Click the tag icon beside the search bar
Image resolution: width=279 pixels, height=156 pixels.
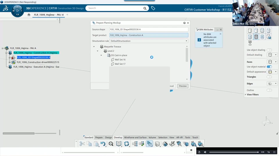pos(153,8)
